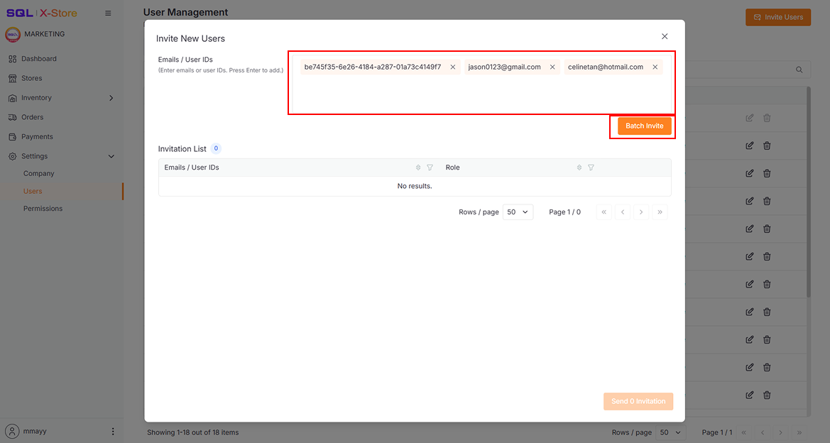Toggle the sidebar with the hamburger icon
This screenshot has height=443, width=830.
pos(107,12)
